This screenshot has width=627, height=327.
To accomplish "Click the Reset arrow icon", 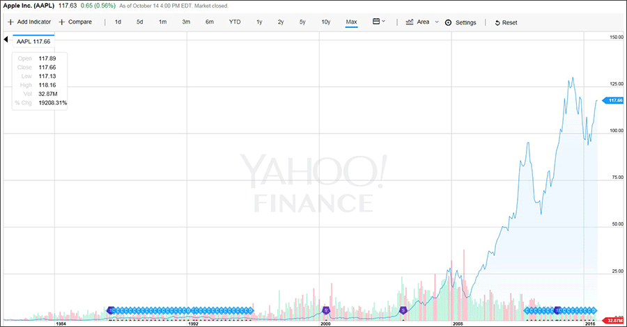I will pos(497,23).
